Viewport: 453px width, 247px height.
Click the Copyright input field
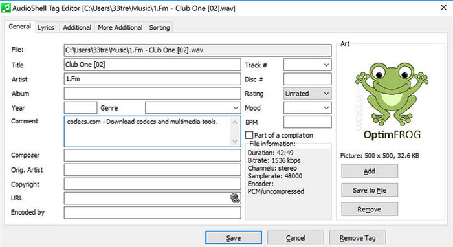152,184
